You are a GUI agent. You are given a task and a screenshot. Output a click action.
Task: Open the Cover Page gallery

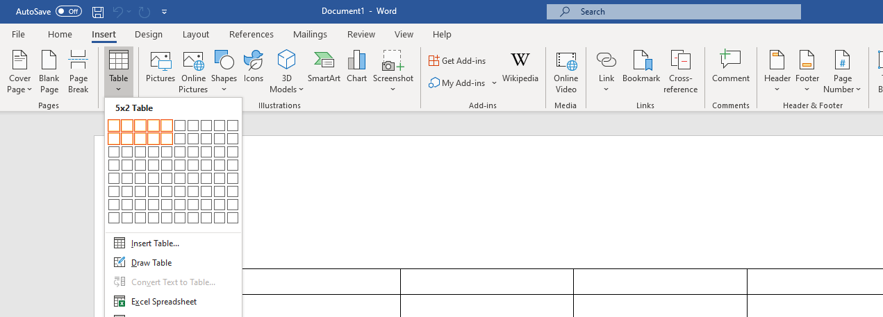pyautogui.click(x=20, y=71)
